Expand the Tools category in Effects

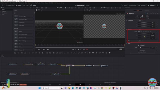click(x=1, y=9)
